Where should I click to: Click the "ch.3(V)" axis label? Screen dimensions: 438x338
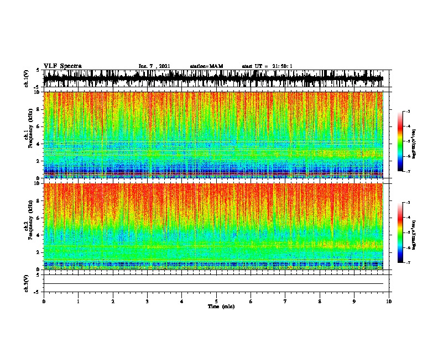[x=27, y=283]
